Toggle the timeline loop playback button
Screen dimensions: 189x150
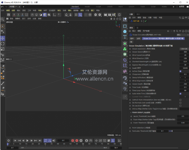click(x=46, y=141)
